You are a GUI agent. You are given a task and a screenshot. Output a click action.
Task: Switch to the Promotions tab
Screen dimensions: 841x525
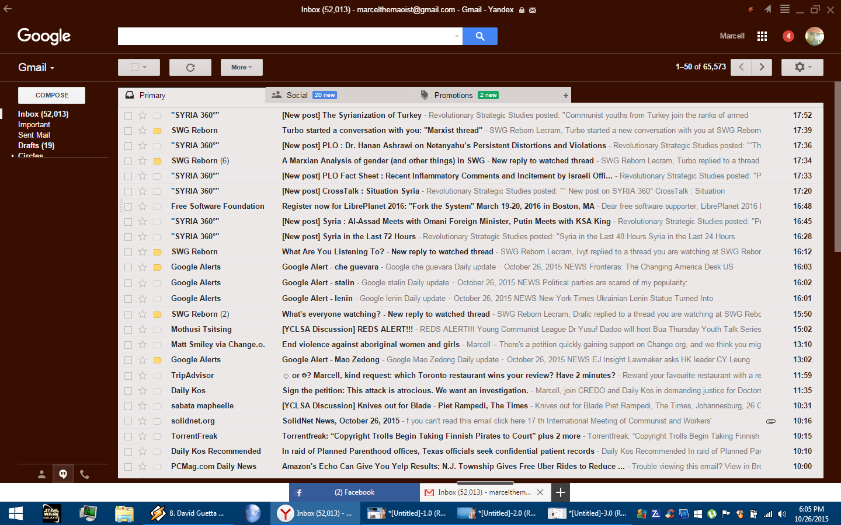tap(486, 95)
